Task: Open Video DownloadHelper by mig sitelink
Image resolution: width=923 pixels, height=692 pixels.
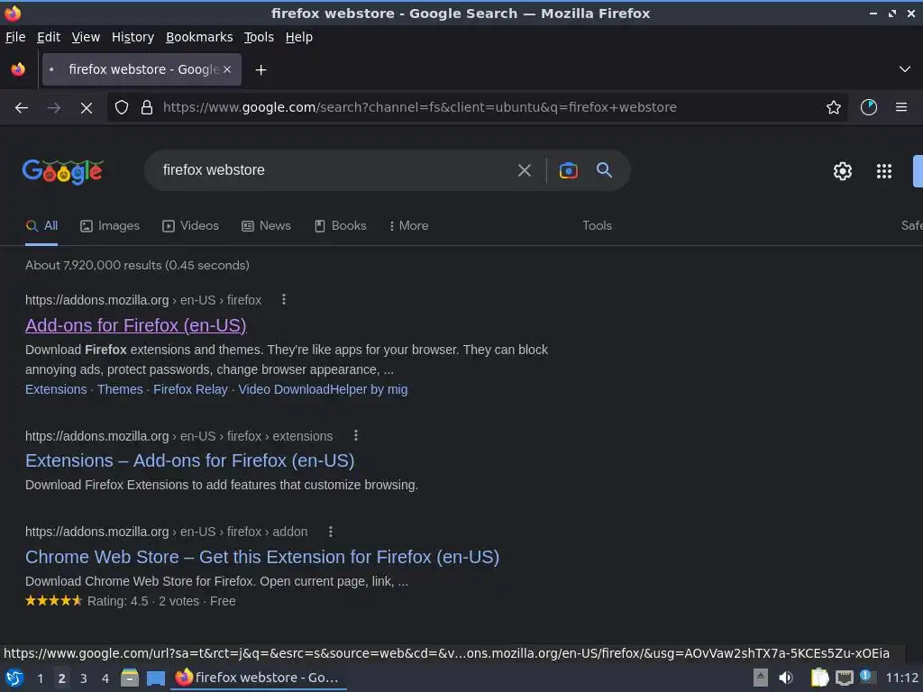Action: click(323, 389)
